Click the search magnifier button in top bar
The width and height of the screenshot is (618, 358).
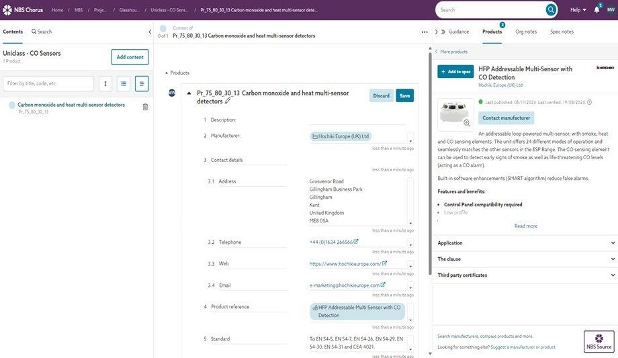click(551, 10)
